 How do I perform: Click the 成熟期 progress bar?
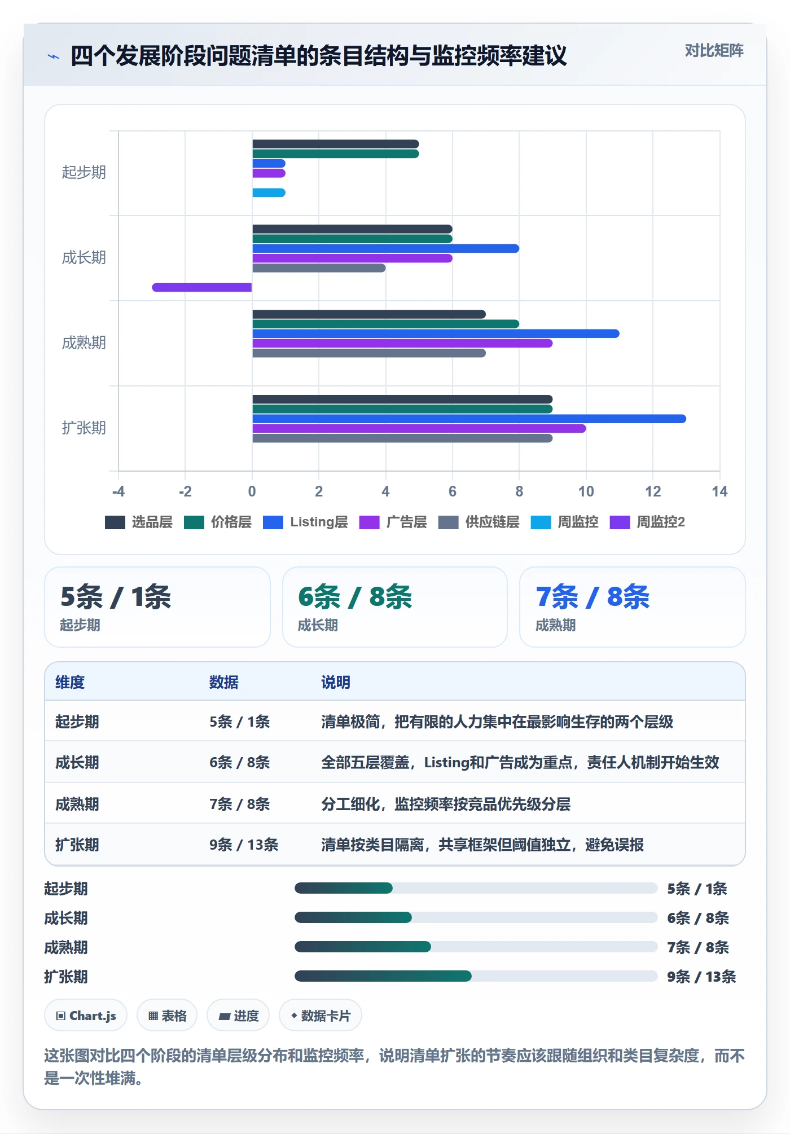click(476, 947)
